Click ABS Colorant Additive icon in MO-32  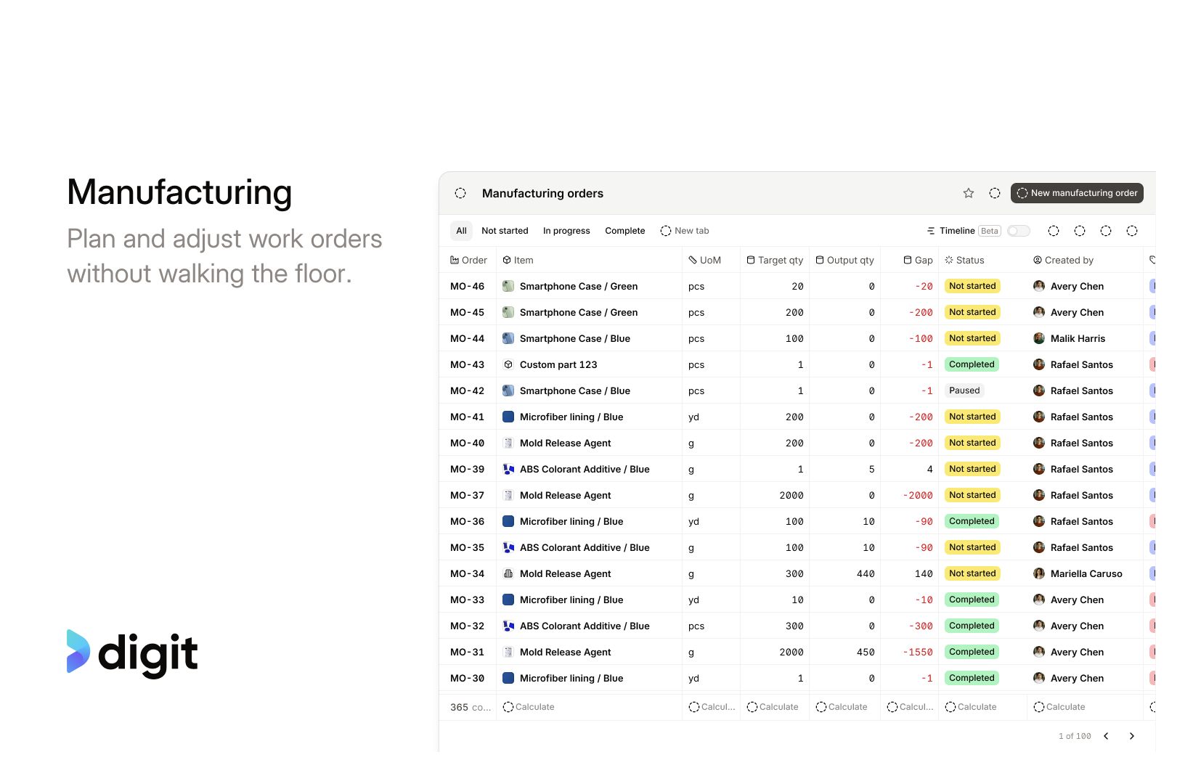tap(508, 626)
